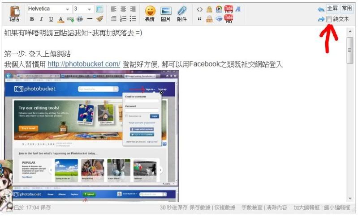Click the undo arrow icon
Screen dimensions: 358x216
tap(321, 9)
